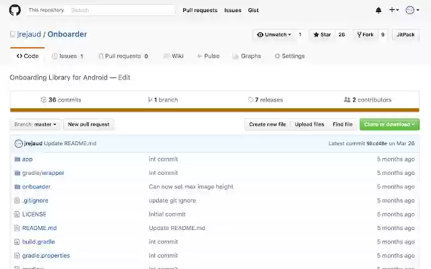Switch to the repository Issues tab
Viewport: 431px width, 269px height.
67,56
